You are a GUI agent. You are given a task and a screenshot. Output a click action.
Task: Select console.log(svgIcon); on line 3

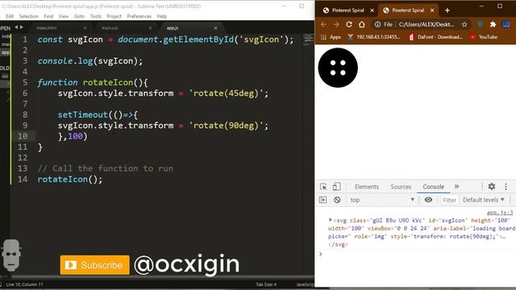(x=90, y=61)
